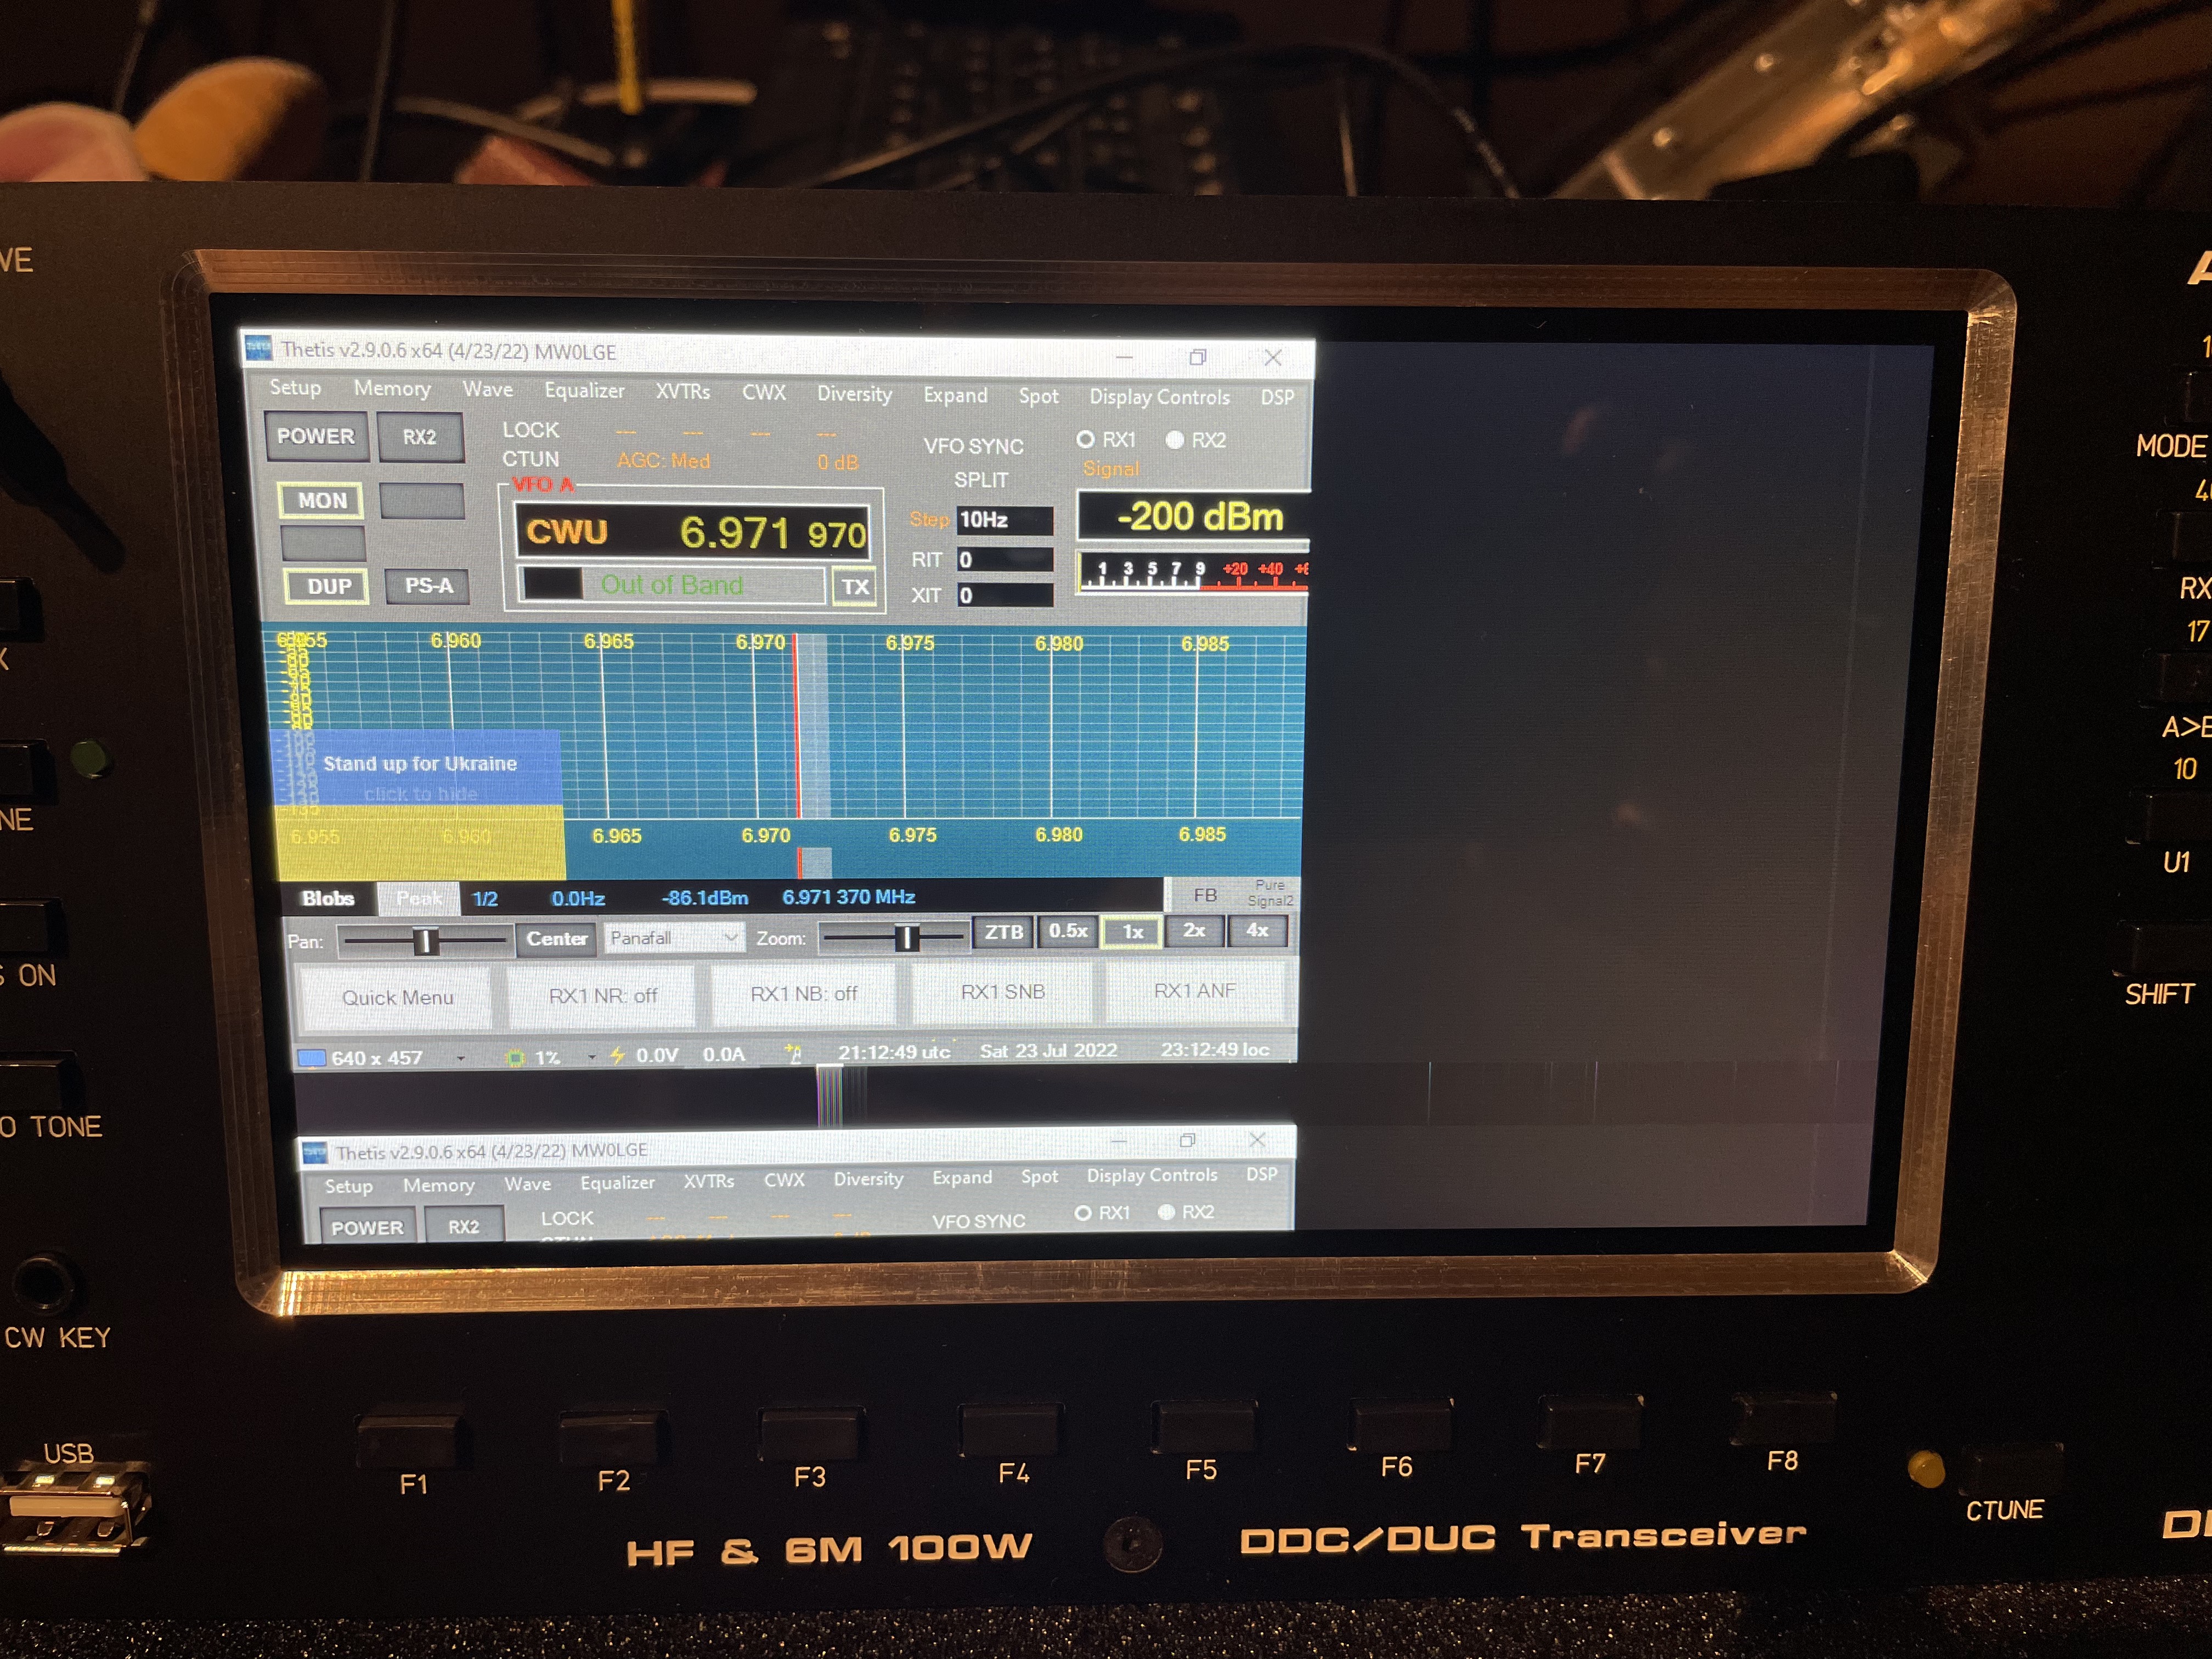Select the RX1 radio button

tap(1086, 440)
